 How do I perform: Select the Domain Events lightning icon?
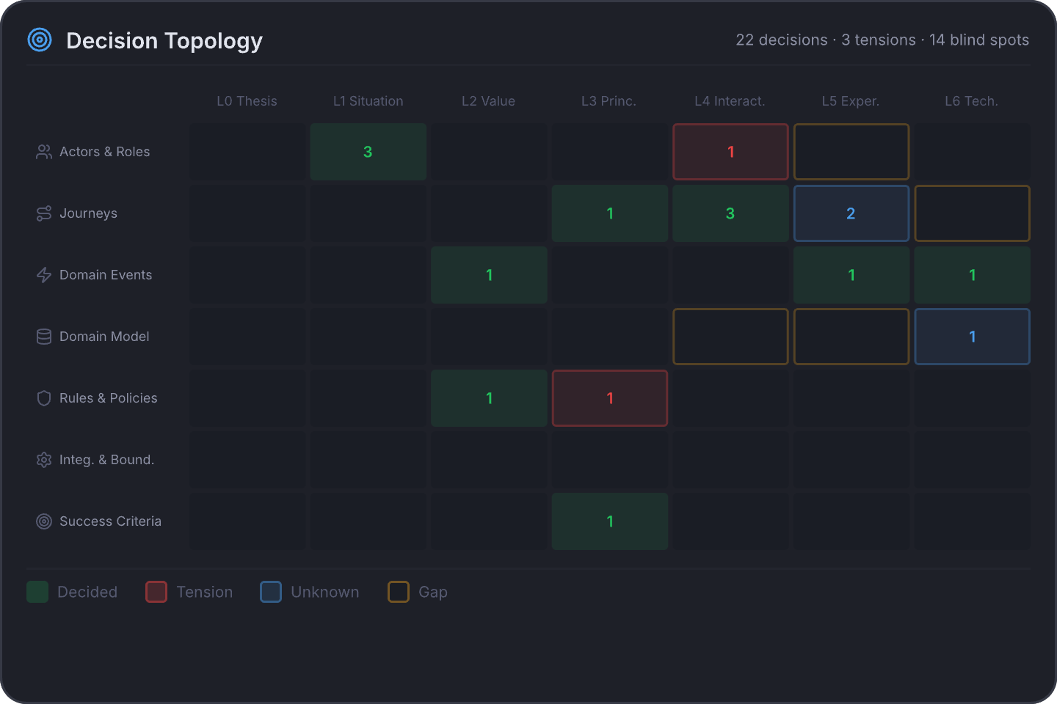point(43,275)
